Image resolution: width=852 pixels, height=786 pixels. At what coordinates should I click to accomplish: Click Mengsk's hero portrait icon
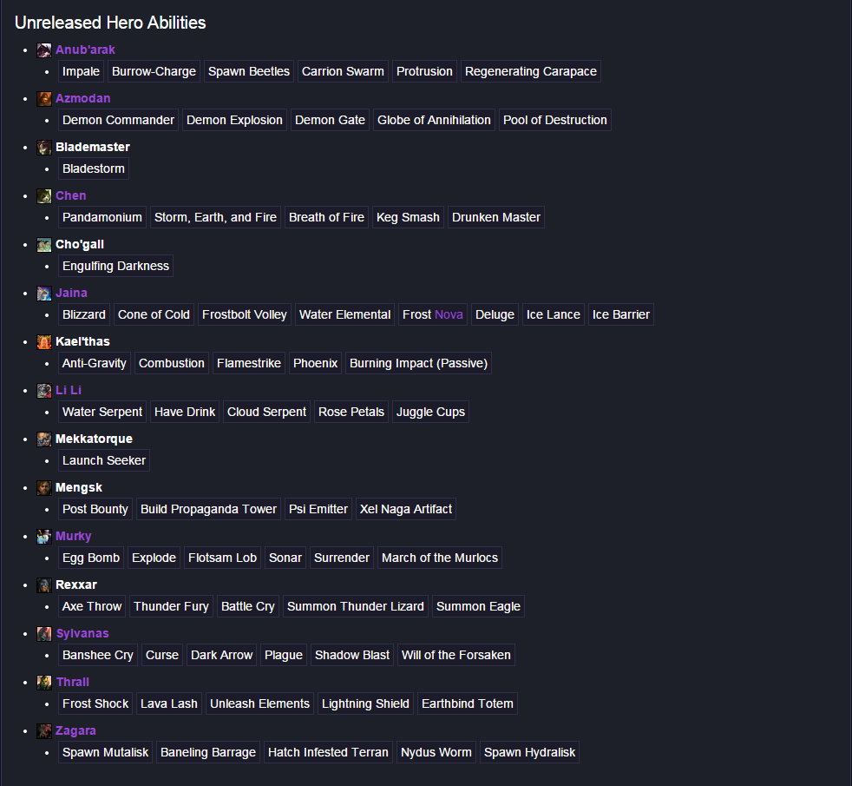(44, 488)
